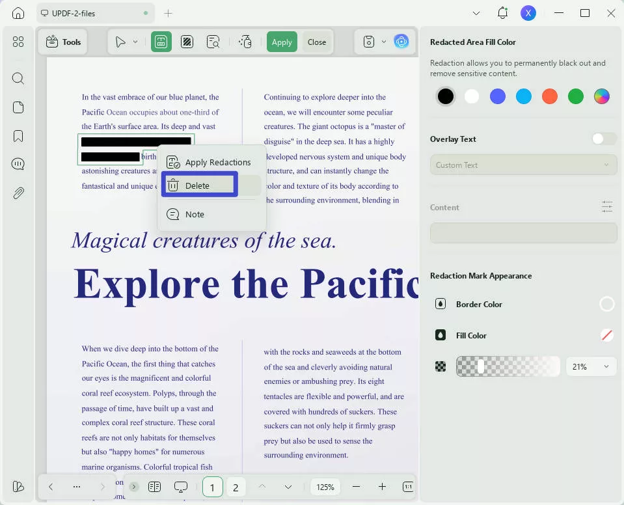This screenshot has height=505, width=624.
Task: Open the Custom Text dropdown
Action: [523, 165]
